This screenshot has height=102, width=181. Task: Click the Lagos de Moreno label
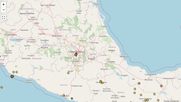click(x=33, y=18)
